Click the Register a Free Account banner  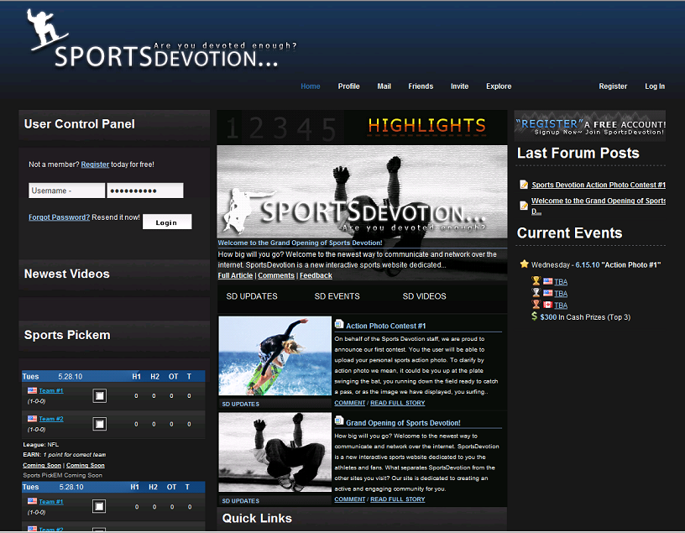coord(589,126)
